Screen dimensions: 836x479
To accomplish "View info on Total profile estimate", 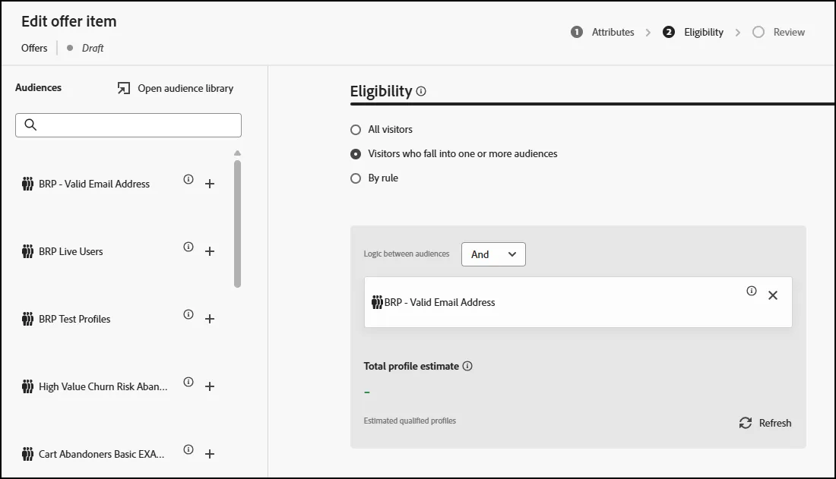I will coord(467,366).
